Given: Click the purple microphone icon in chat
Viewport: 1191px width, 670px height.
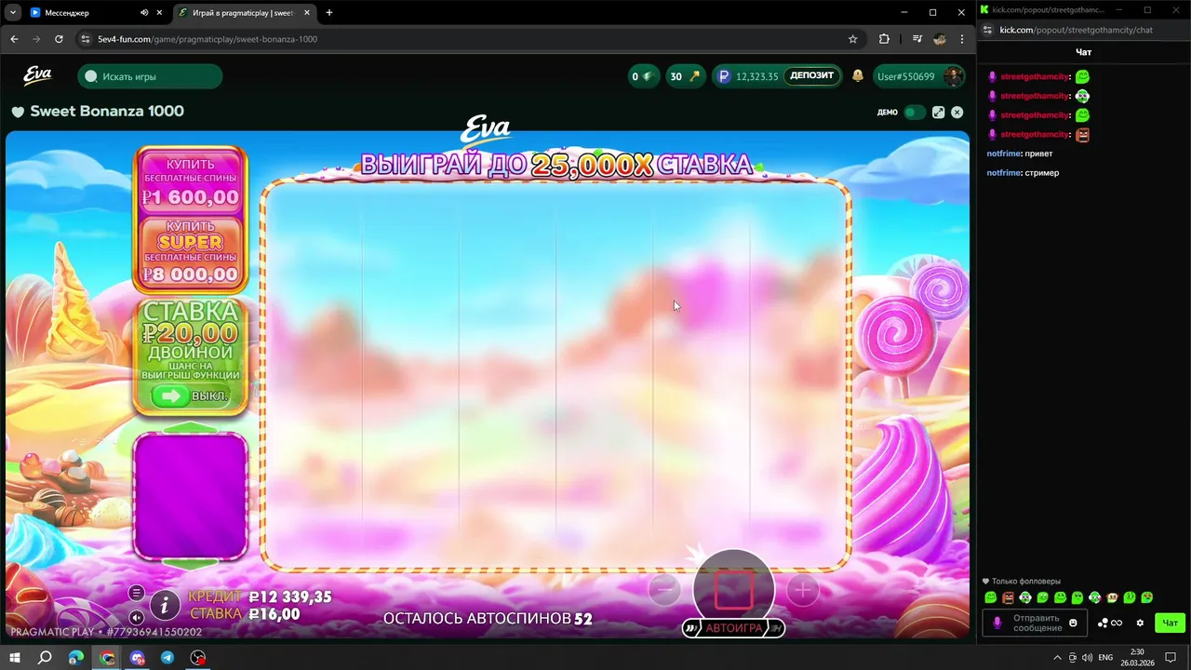Looking at the screenshot, I should (997, 623).
